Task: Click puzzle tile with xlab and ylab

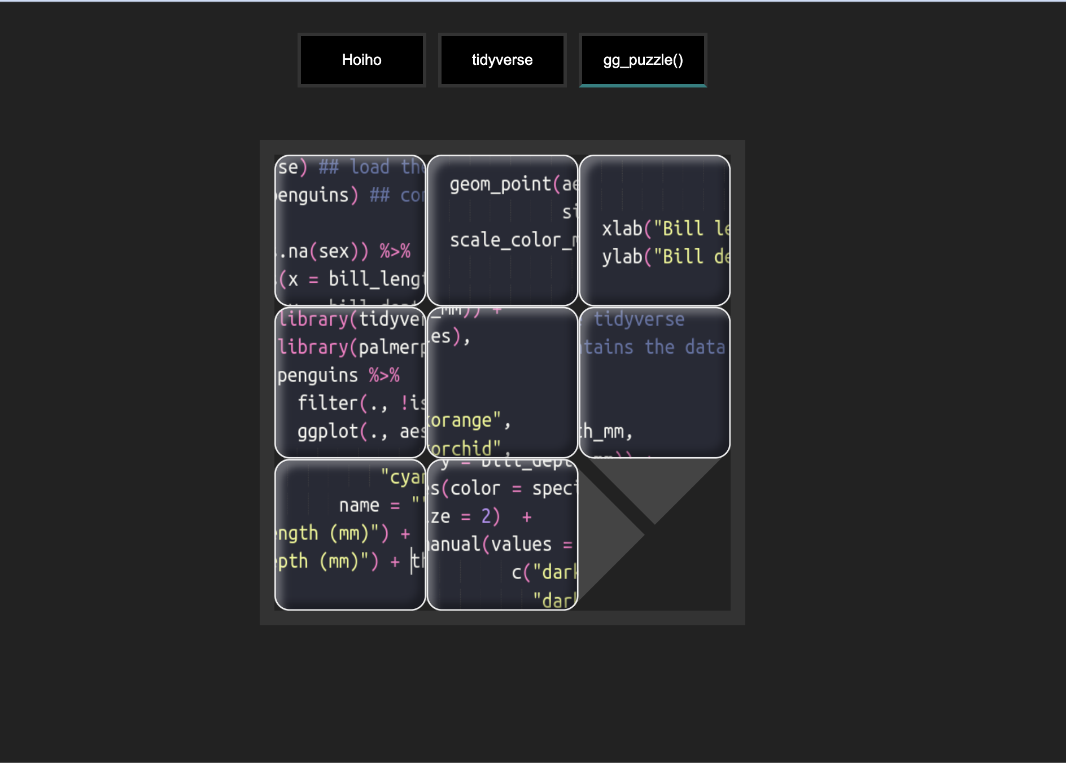Action: (x=655, y=230)
